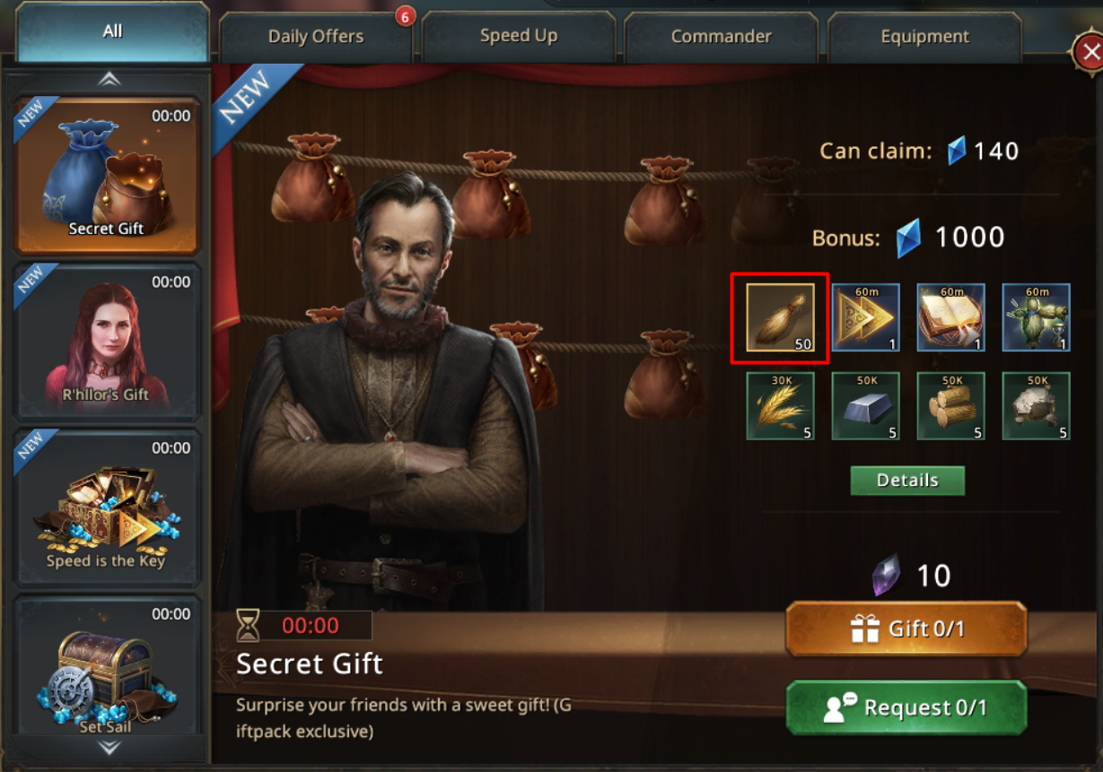The width and height of the screenshot is (1103, 772).
Task: Select the 30K wheat food resource icon
Action: (780, 406)
